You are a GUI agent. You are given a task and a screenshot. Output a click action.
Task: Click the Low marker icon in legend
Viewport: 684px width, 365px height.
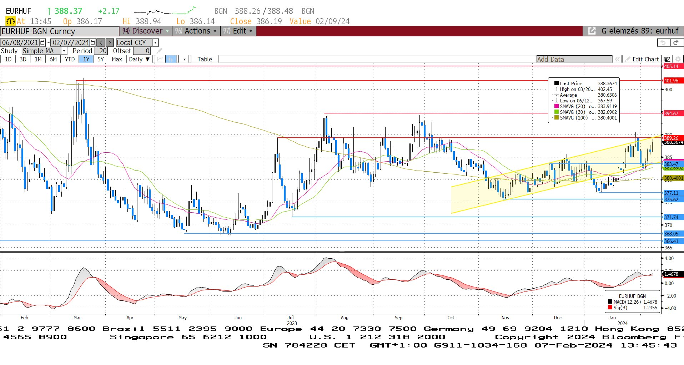[x=556, y=101]
